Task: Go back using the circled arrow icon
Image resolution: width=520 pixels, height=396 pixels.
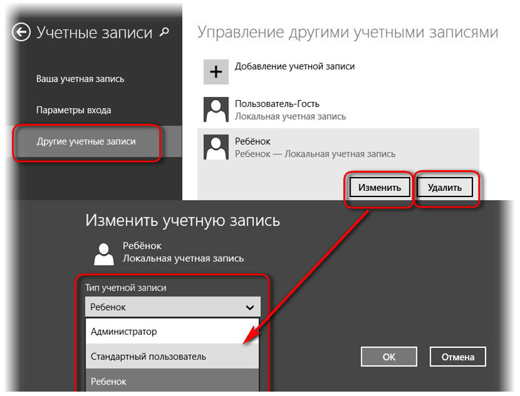Action: coord(21,32)
